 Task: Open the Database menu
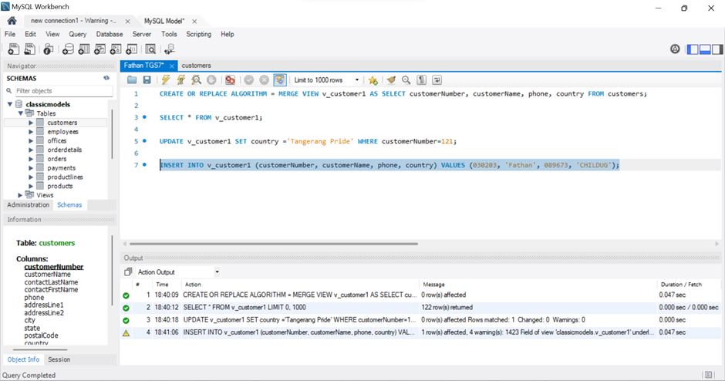(x=110, y=34)
